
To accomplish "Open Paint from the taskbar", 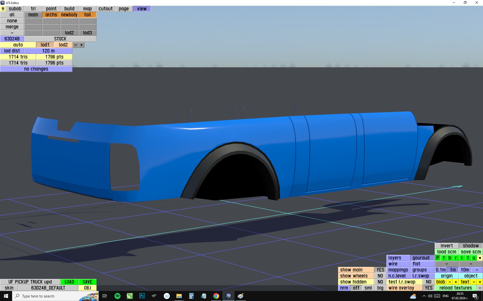I will pyautogui.click(x=240, y=296).
